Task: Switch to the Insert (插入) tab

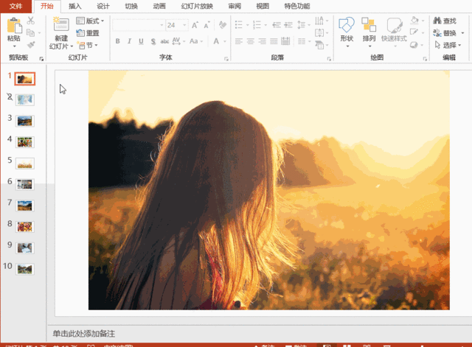Action: (75, 6)
